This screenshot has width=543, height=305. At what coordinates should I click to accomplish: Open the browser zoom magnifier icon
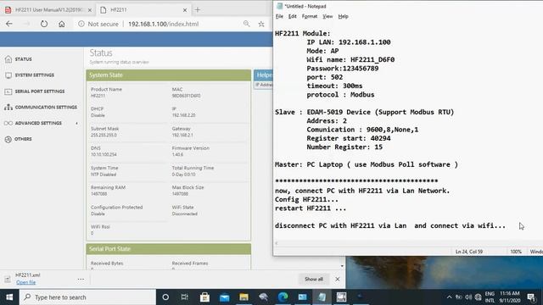click(246, 24)
